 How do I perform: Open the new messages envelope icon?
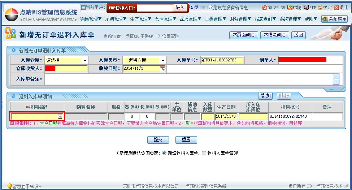(x=210, y=8)
